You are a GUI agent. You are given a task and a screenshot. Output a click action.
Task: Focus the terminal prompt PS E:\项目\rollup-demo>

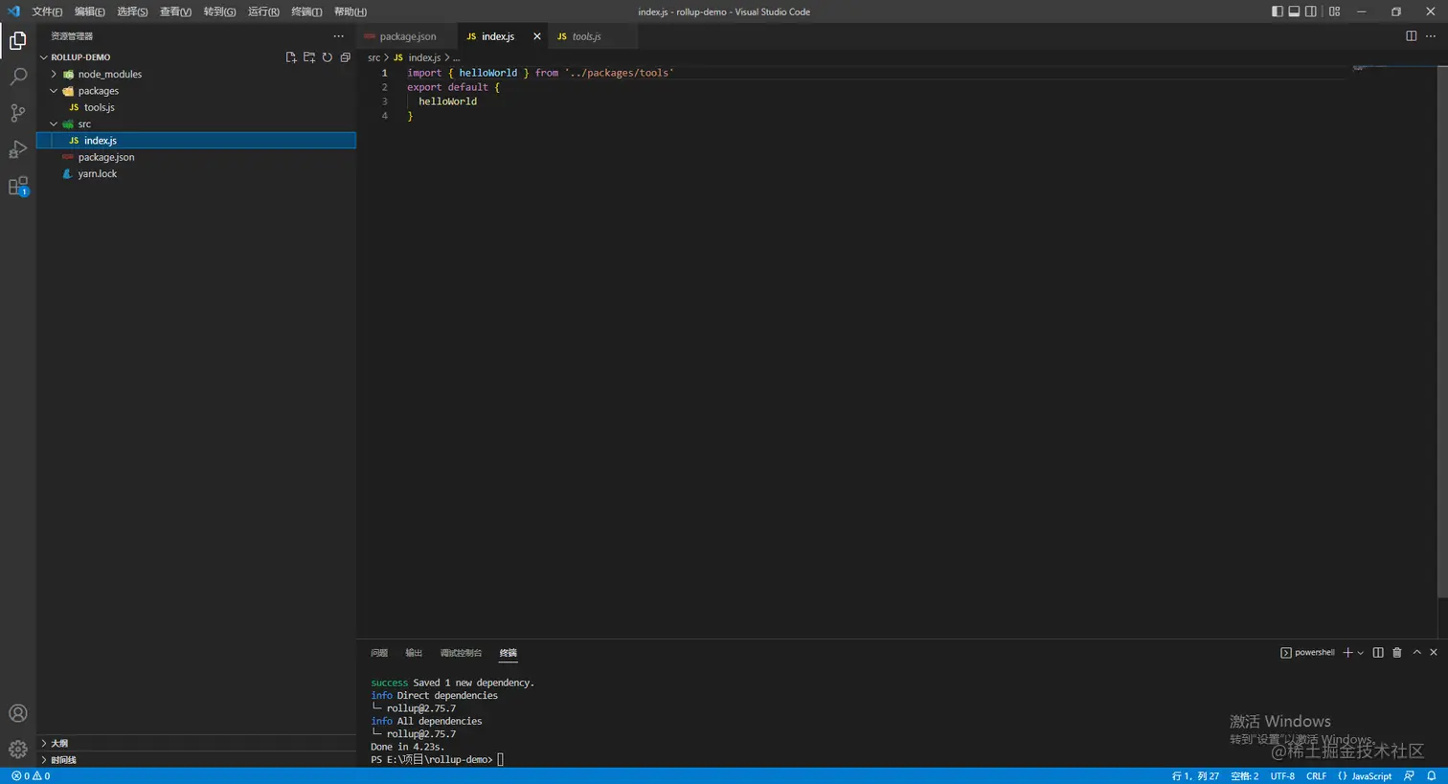coord(432,760)
